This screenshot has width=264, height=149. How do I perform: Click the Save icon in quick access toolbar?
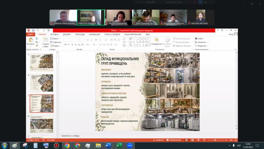click(x=33, y=30)
